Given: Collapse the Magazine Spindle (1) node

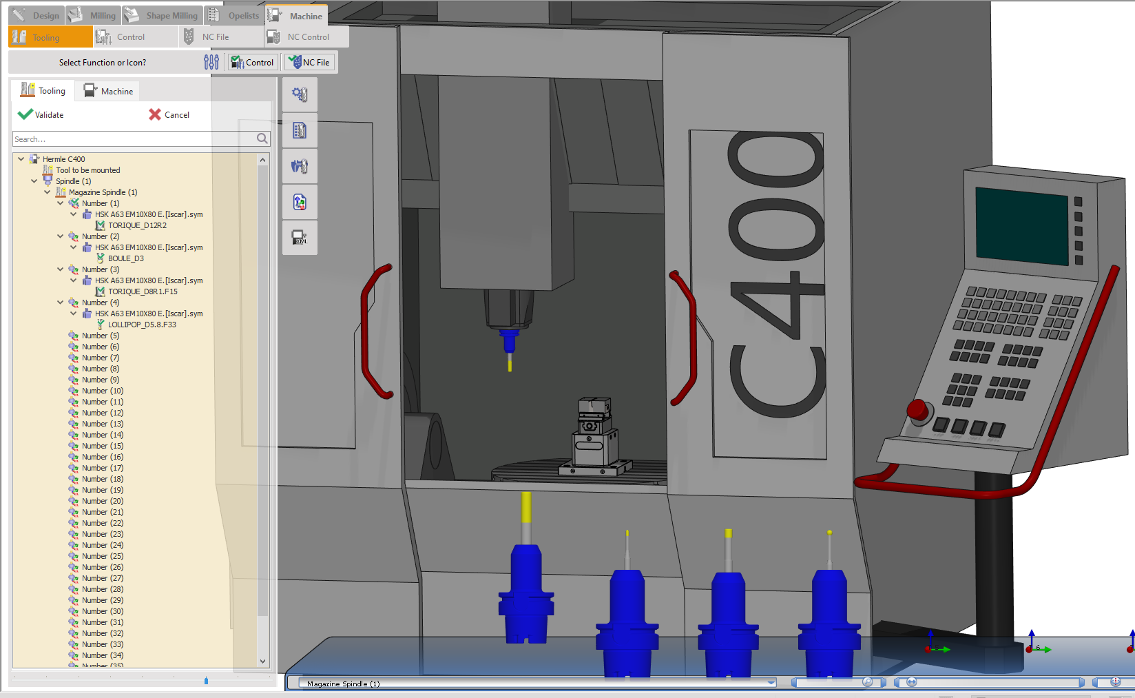Looking at the screenshot, I should pos(48,192).
